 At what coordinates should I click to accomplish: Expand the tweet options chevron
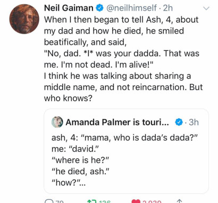coord(206,8)
